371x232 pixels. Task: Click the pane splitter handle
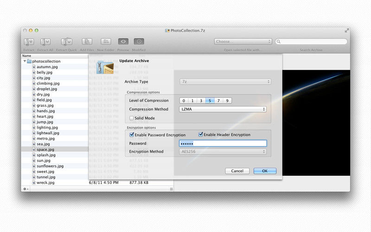pos(171,189)
